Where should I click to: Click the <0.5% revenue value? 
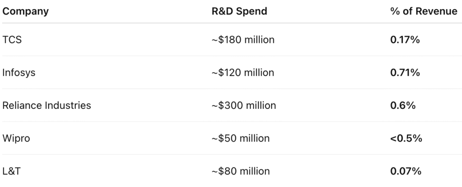[x=406, y=138]
